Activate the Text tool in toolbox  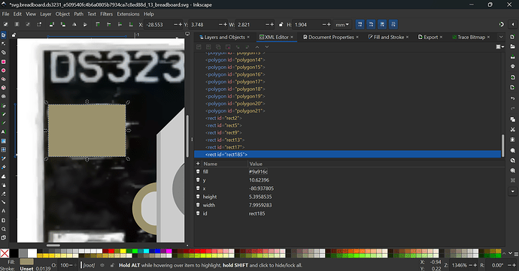[4, 132]
